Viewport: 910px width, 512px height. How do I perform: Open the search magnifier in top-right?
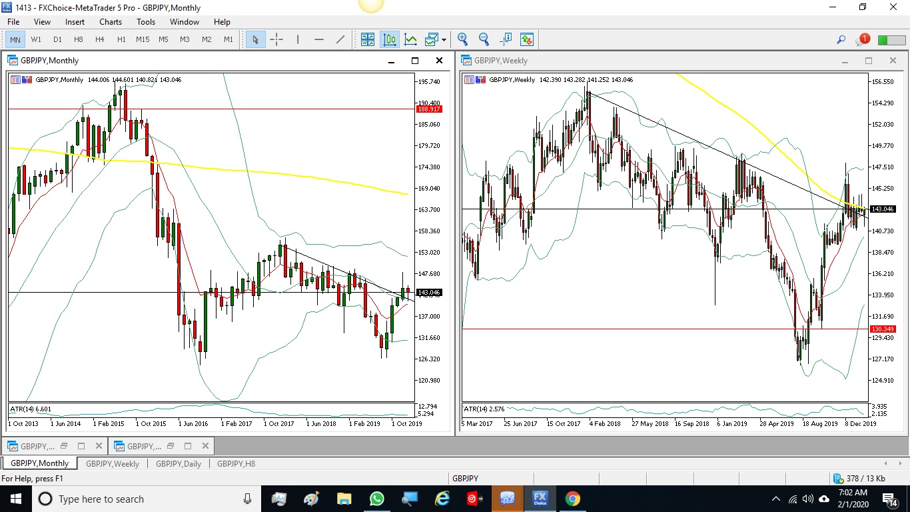point(841,40)
